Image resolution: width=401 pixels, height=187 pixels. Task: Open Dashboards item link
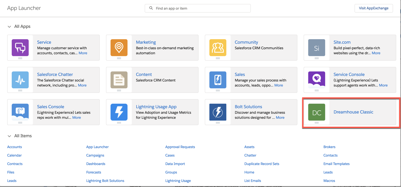(96, 164)
